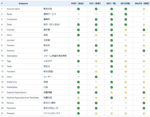Screen dimensions: 150x117
Task: Click the green check for Payments DELETE
Action: (144, 108)
